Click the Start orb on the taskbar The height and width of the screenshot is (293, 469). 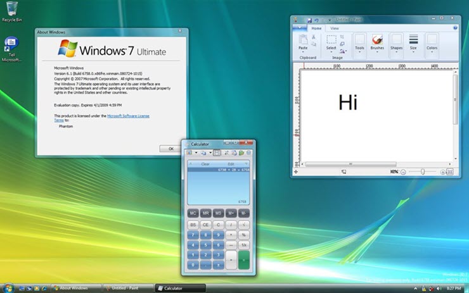[x=6, y=288]
